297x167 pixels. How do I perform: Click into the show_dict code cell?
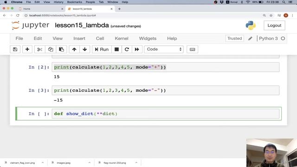[x=165, y=114]
